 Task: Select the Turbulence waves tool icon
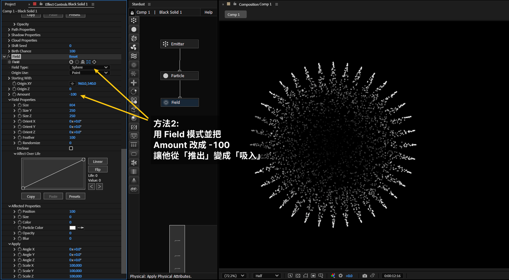134,56
